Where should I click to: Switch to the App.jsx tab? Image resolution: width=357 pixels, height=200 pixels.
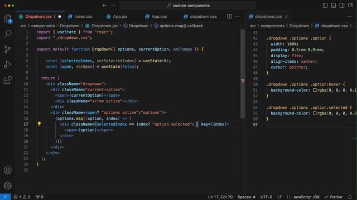pyautogui.click(x=120, y=16)
